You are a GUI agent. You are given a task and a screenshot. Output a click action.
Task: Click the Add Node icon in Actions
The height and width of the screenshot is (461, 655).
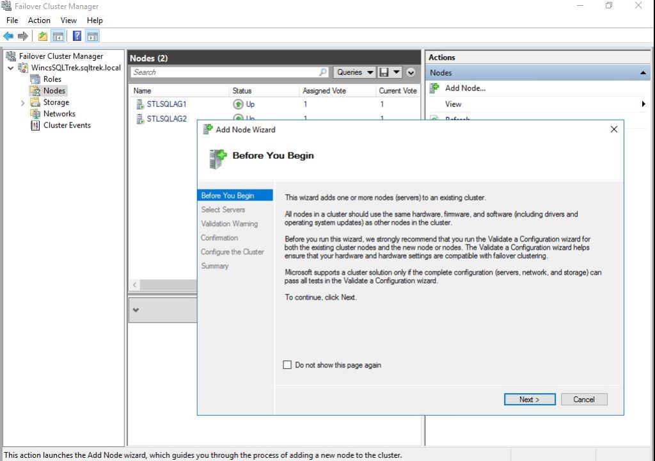pyautogui.click(x=434, y=88)
